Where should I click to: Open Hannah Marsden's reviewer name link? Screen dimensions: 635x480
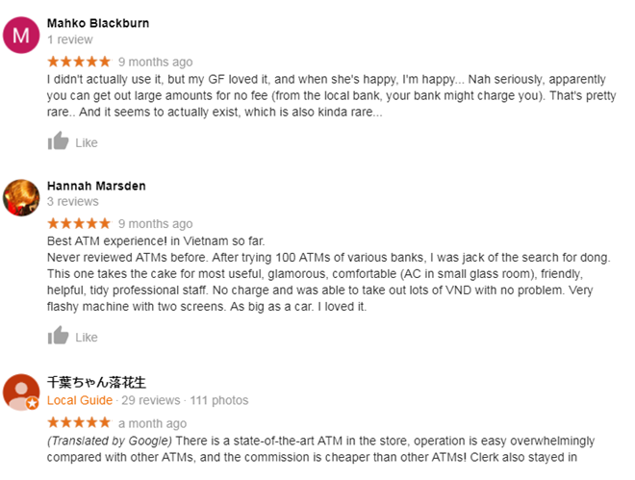click(96, 186)
